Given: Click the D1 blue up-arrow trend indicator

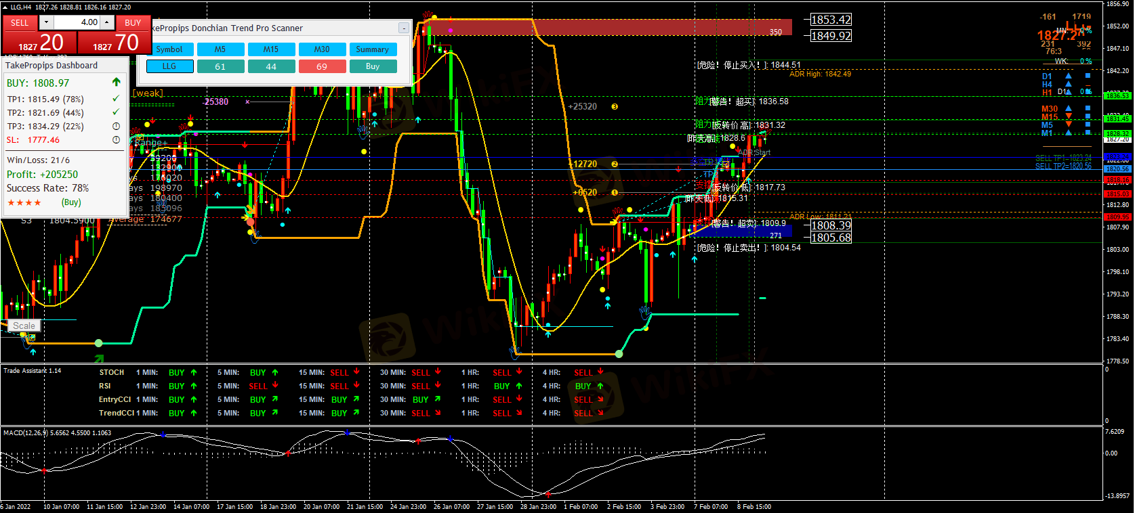Looking at the screenshot, I should coord(1069,76).
